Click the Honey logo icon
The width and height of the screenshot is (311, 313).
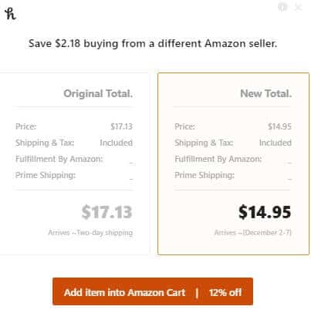[10, 14]
